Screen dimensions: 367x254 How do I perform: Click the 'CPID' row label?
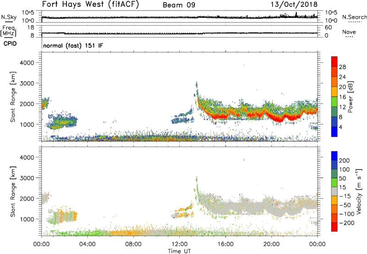click(10, 44)
